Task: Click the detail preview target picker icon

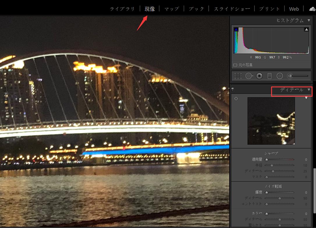Action: [x=236, y=99]
